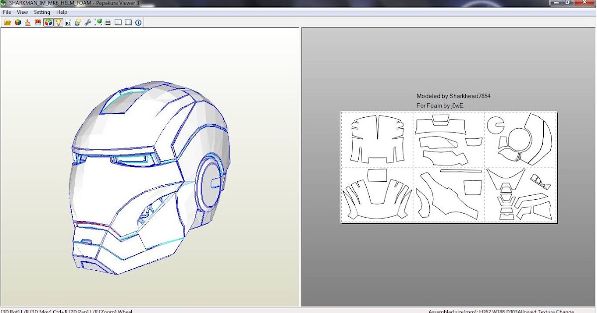
Task: Select the top-middle pattern page
Action: click(x=449, y=139)
